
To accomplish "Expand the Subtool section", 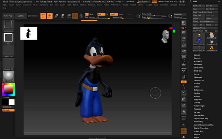I will (197, 55).
